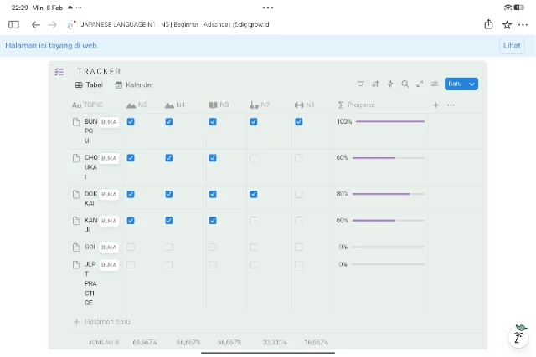Switch to the Kalender view tab
The height and width of the screenshot is (357, 536).
[x=134, y=85]
